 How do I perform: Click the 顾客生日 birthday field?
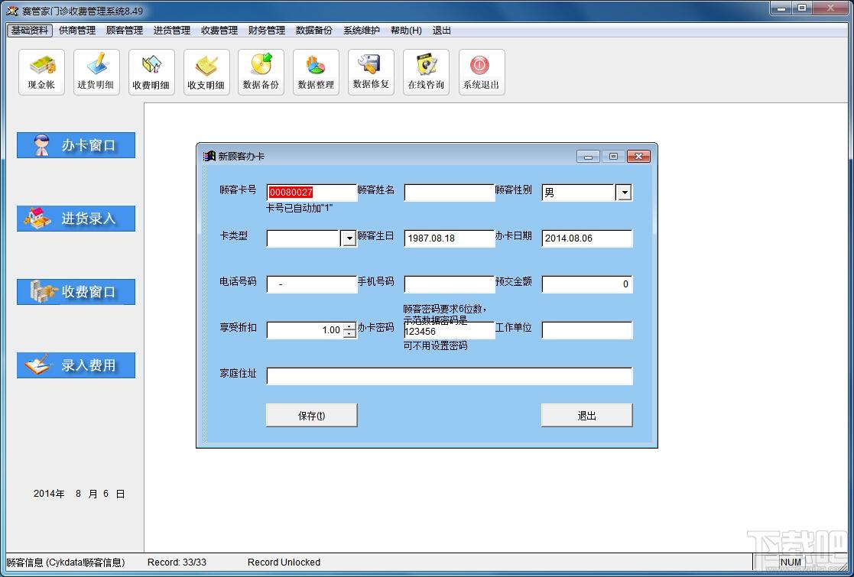450,238
